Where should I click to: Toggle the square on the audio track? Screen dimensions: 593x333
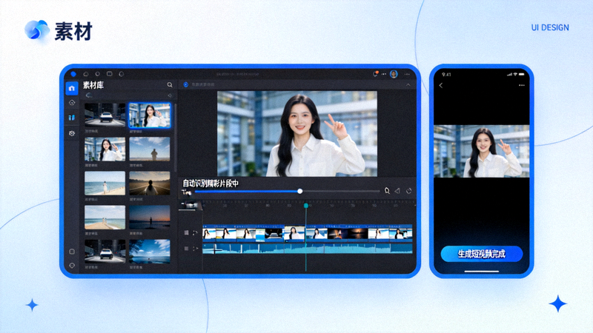[x=187, y=249]
